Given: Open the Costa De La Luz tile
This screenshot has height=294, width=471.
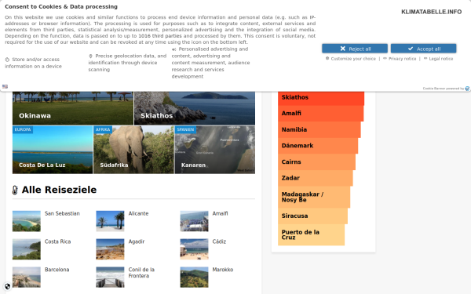Looking at the screenshot, I should pyautogui.click(x=53, y=150).
